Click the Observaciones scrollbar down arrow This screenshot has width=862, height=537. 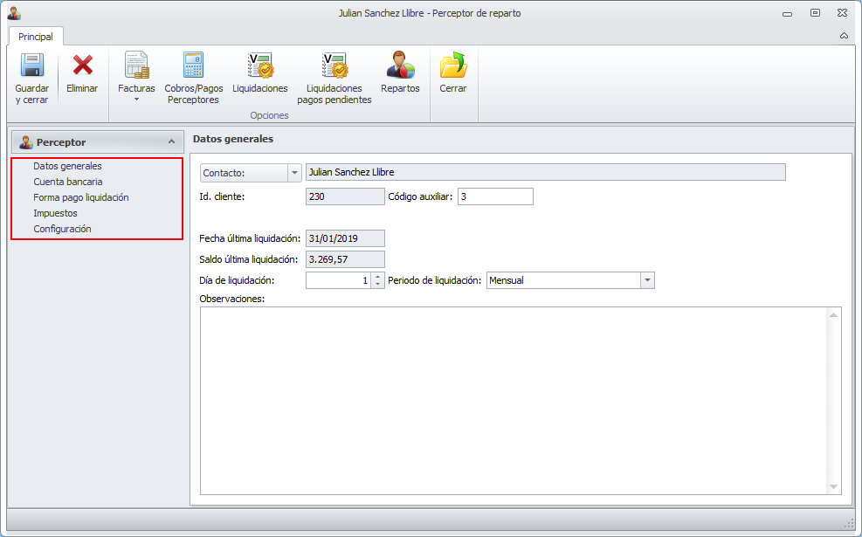tap(833, 486)
